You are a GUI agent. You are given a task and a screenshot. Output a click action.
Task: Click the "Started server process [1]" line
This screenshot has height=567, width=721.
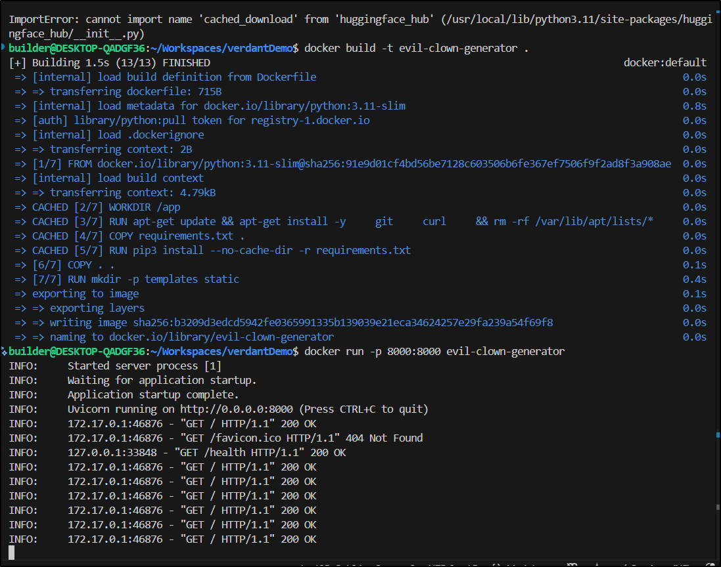(x=144, y=366)
